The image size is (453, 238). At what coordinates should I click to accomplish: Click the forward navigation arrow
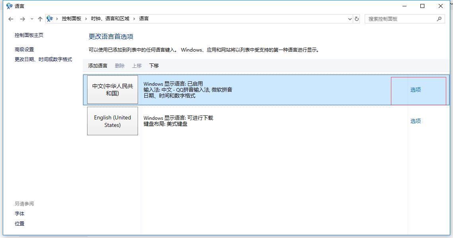coord(23,18)
